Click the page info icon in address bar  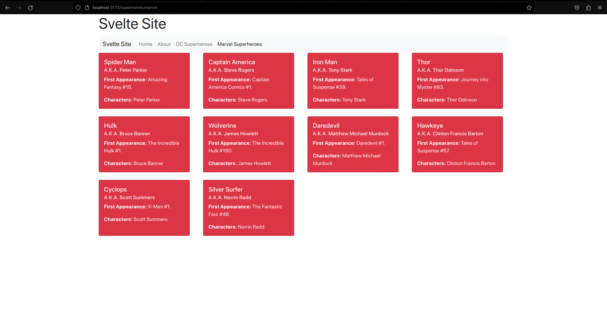(87, 8)
